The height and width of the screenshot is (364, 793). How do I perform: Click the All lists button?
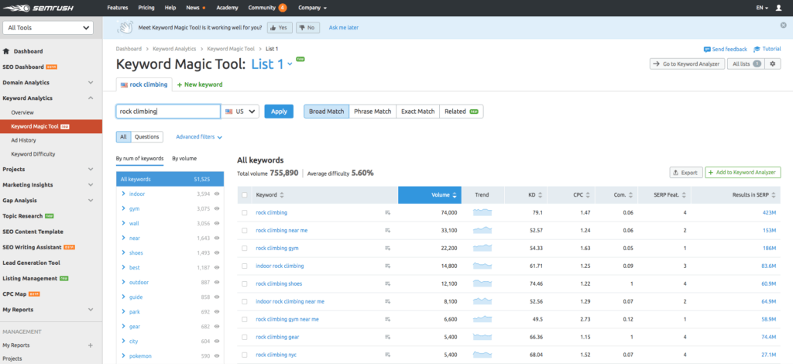(x=746, y=64)
